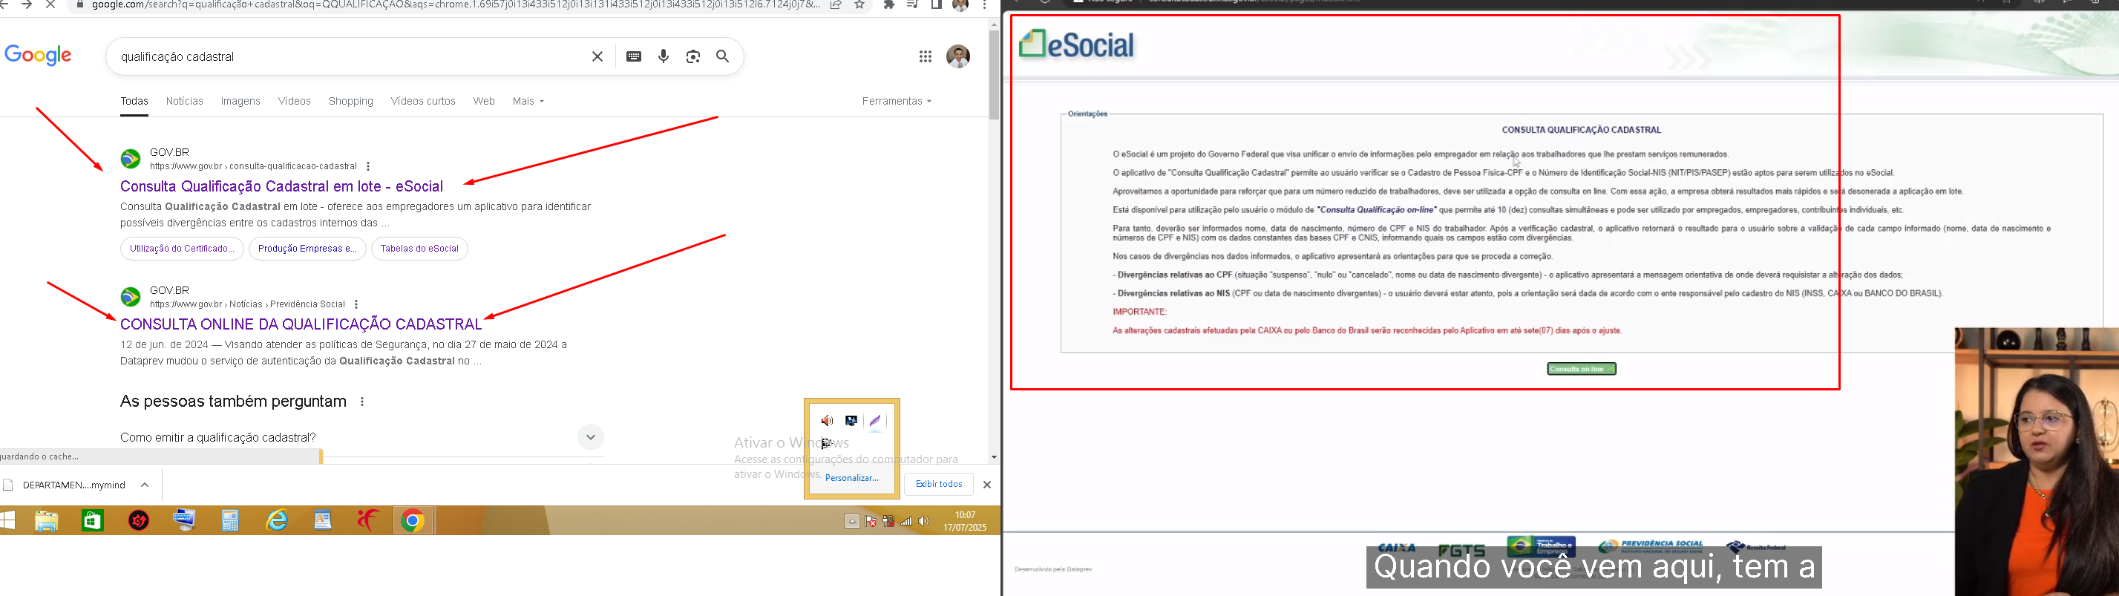
Task: Open options beside As pessoas também perguntam
Action: click(362, 402)
